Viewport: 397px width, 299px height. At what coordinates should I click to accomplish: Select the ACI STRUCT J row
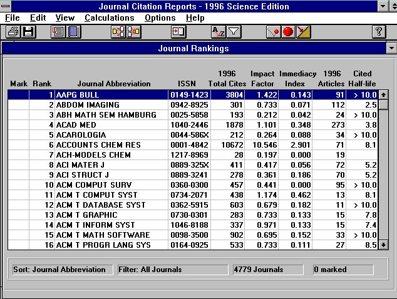click(193, 175)
